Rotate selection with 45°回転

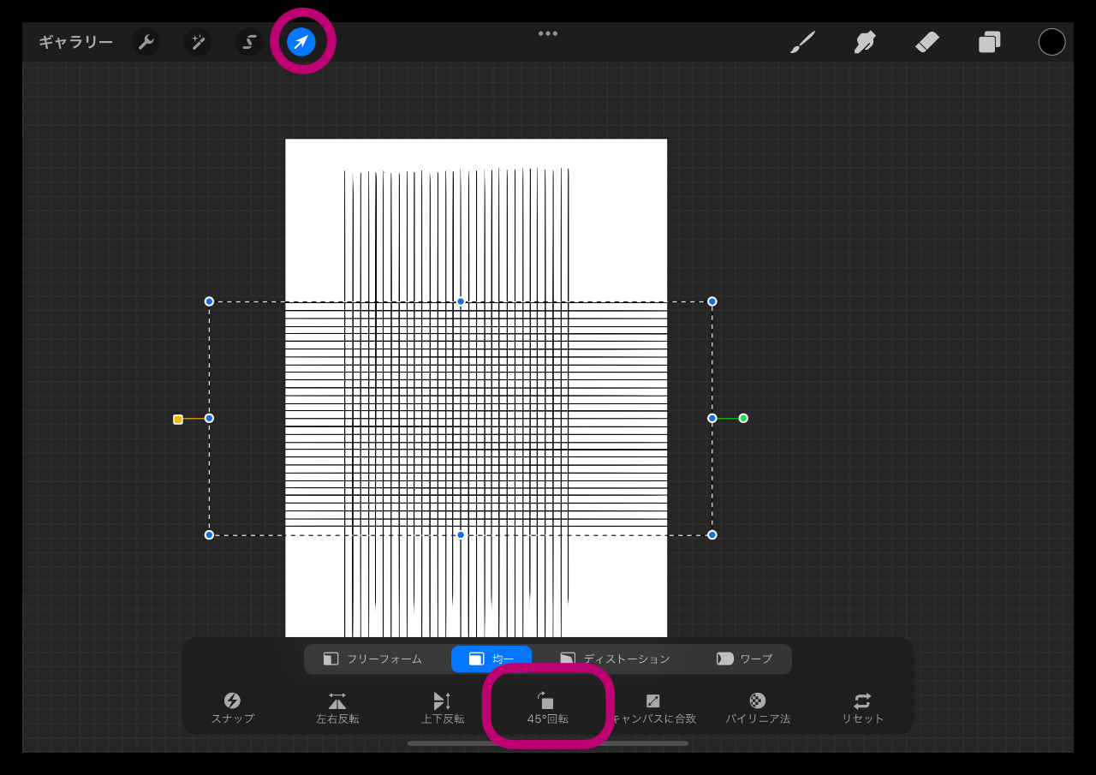[548, 708]
